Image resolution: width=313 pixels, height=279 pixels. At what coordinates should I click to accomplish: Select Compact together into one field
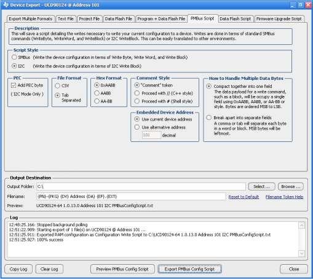(209, 86)
